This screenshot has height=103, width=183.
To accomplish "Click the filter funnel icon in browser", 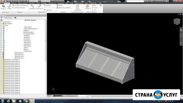I will coord(1,18).
